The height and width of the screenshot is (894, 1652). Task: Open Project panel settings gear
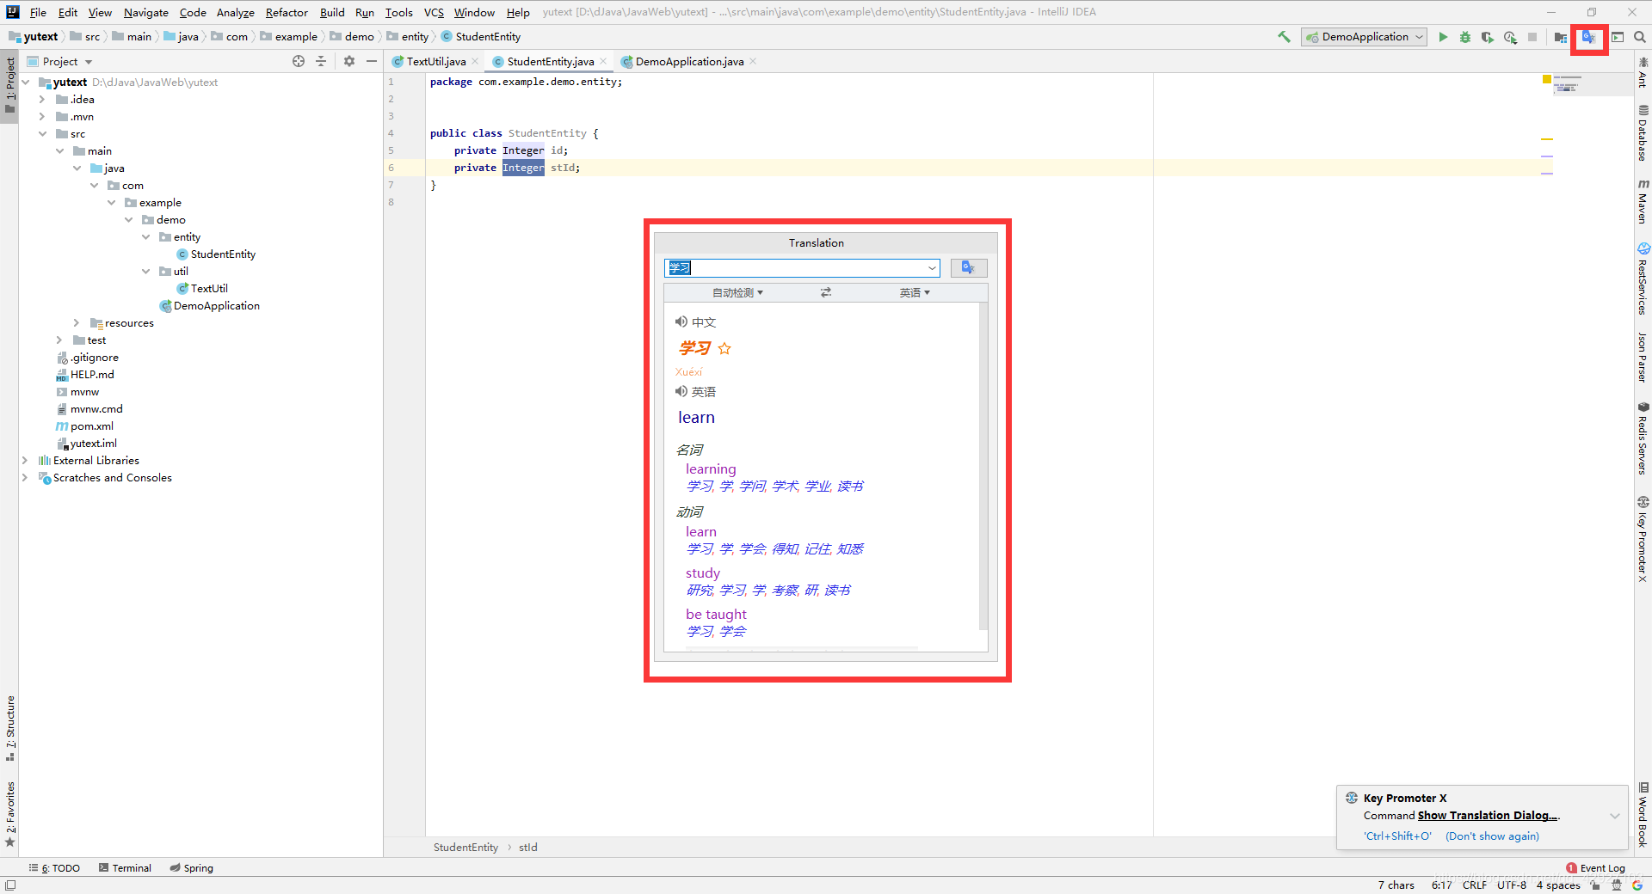[349, 61]
